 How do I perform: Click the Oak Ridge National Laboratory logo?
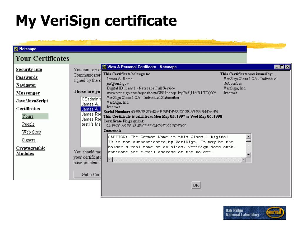[255, 213]
